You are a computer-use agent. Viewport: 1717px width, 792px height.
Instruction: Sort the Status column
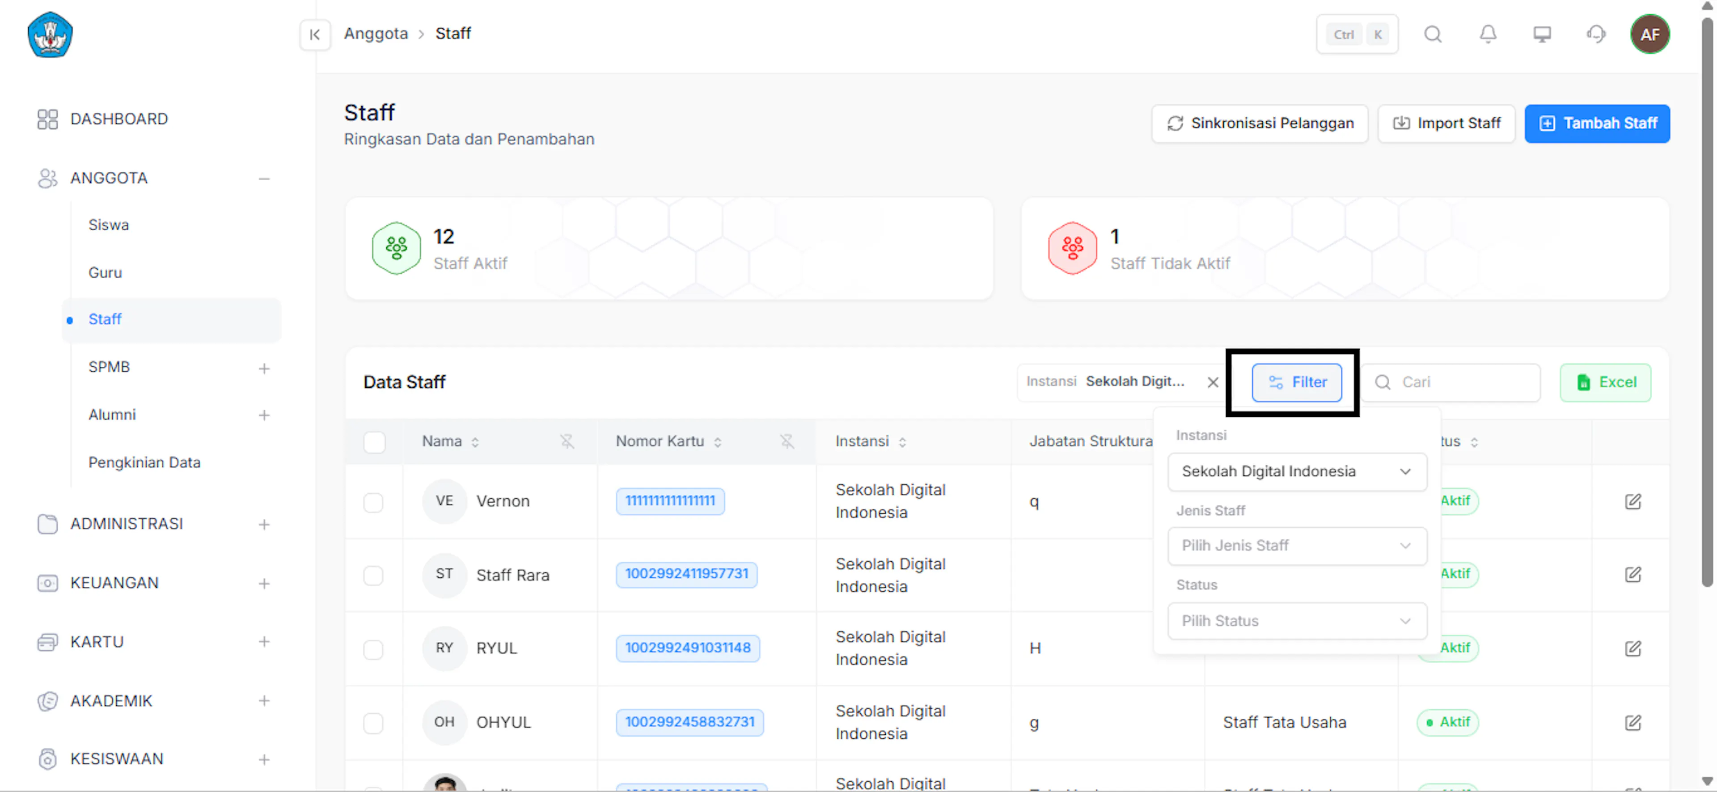tap(1474, 442)
